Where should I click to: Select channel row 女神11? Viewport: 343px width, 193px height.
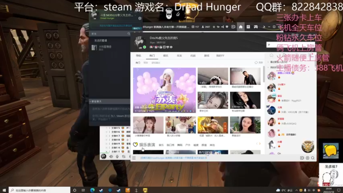(x=116, y=151)
